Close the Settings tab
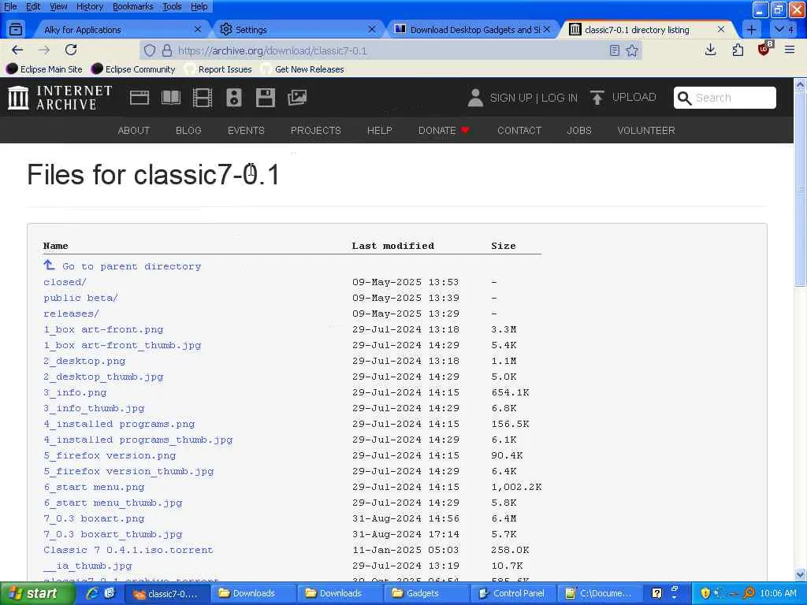The image size is (807, 605). click(372, 30)
